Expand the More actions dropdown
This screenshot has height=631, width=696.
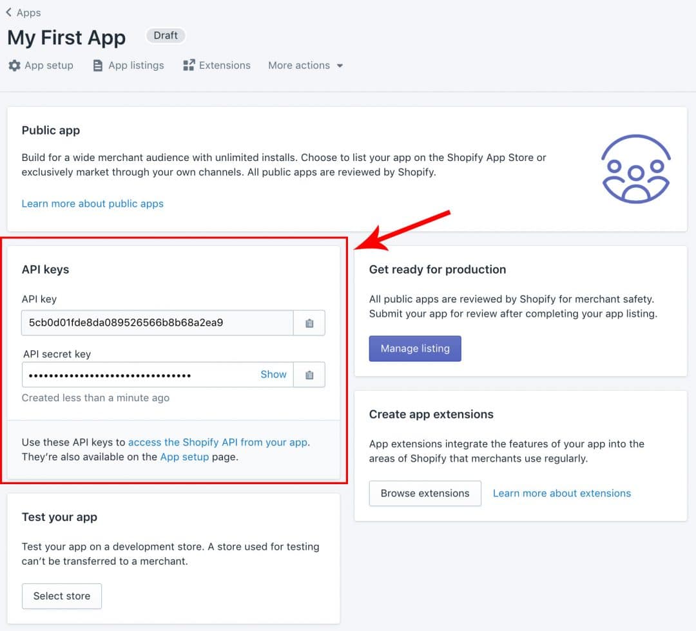(x=305, y=66)
